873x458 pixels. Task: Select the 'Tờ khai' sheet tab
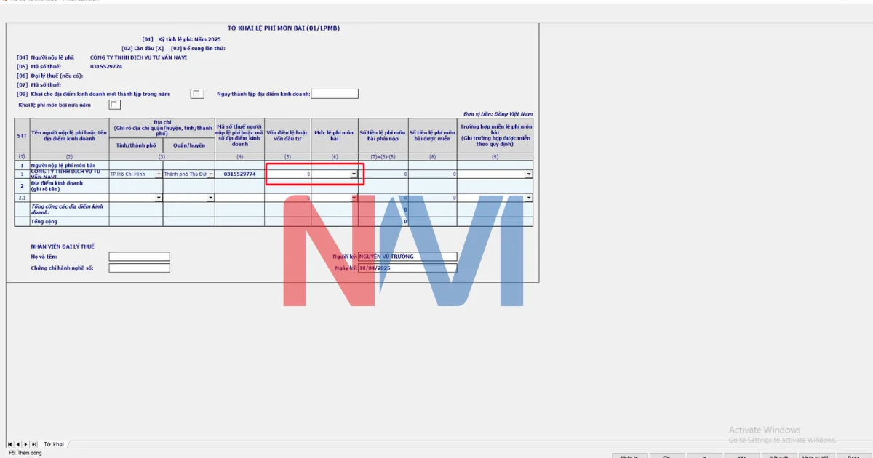click(x=54, y=444)
